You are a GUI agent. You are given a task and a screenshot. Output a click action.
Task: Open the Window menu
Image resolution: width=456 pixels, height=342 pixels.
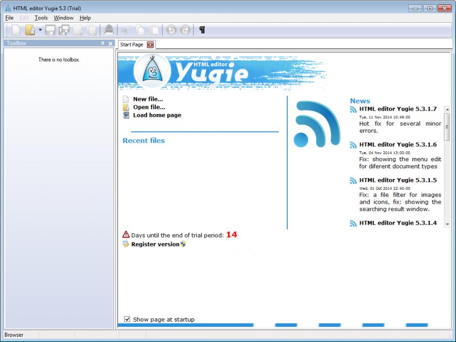(64, 18)
